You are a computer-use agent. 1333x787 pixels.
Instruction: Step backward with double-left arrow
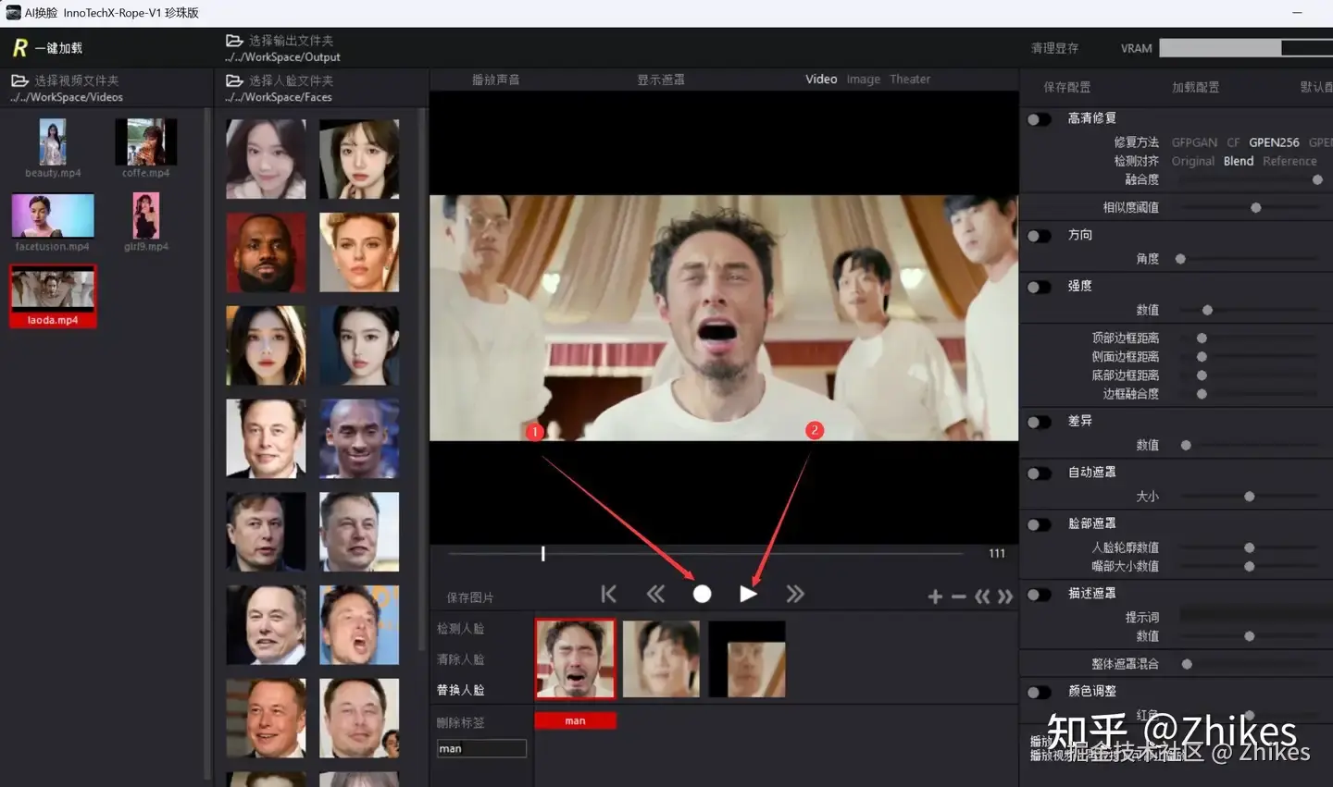[x=655, y=594]
